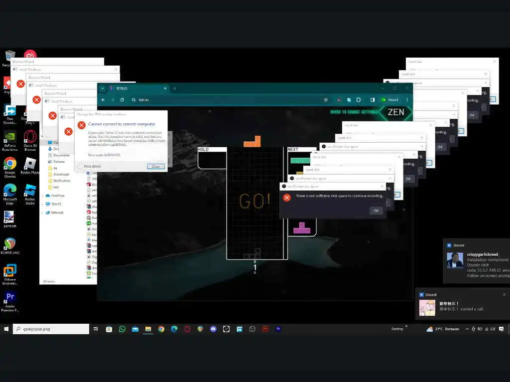Open Google Chrome desktop shortcut
The height and width of the screenshot is (382, 510).
[10, 167]
